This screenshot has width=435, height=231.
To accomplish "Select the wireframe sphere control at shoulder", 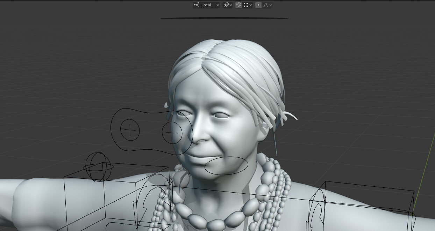I will coord(98,167).
